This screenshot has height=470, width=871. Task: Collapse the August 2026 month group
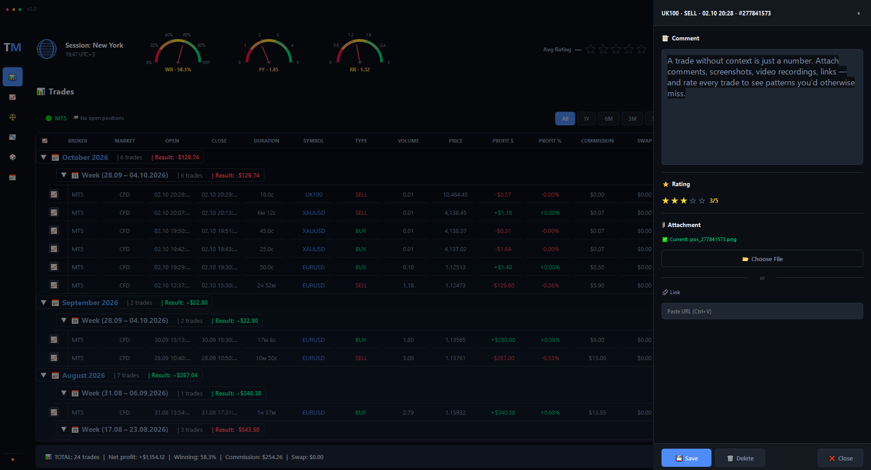click(x=44, y=375)
